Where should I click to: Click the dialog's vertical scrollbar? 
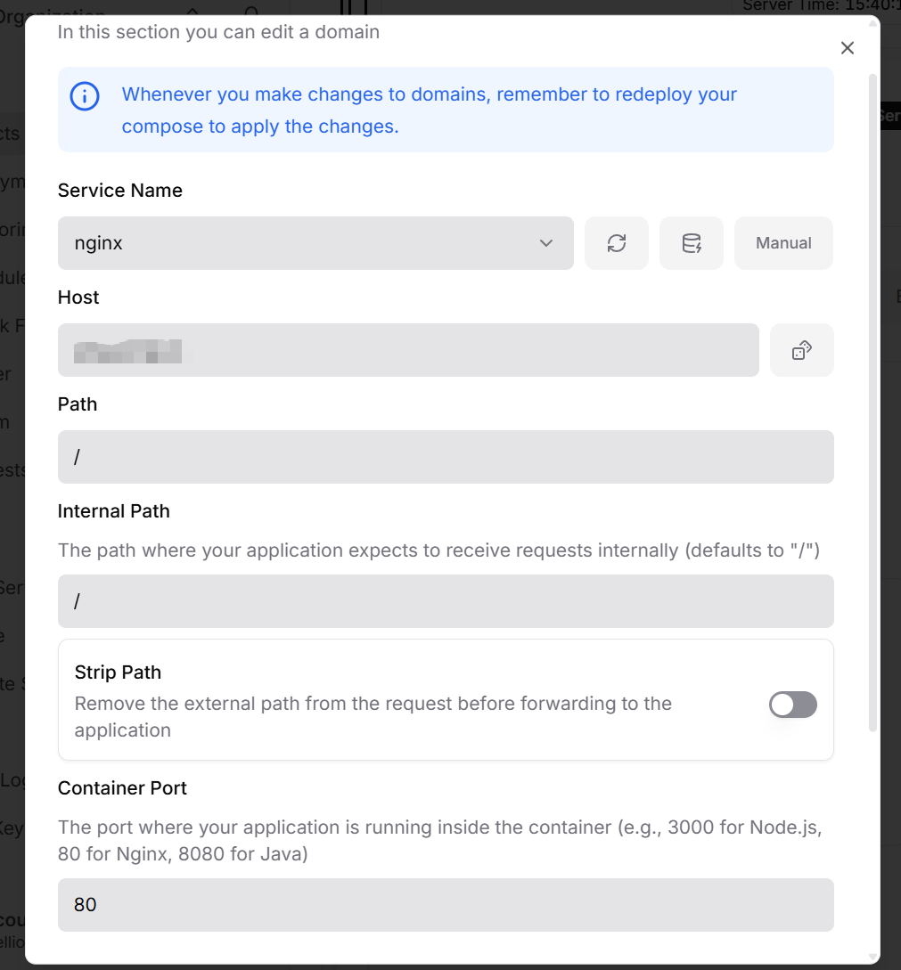coord(873,401)
